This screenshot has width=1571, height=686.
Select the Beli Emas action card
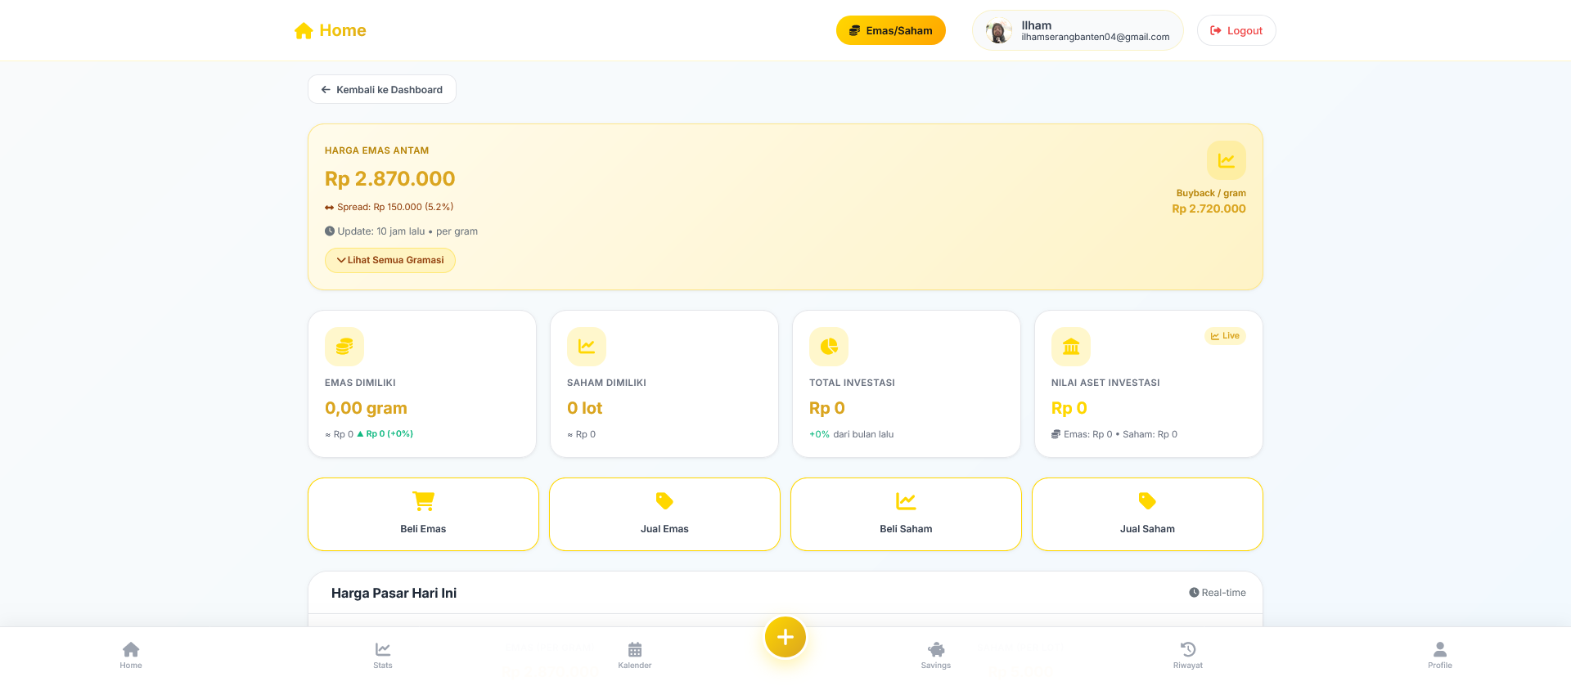click(x=423, y=514)
